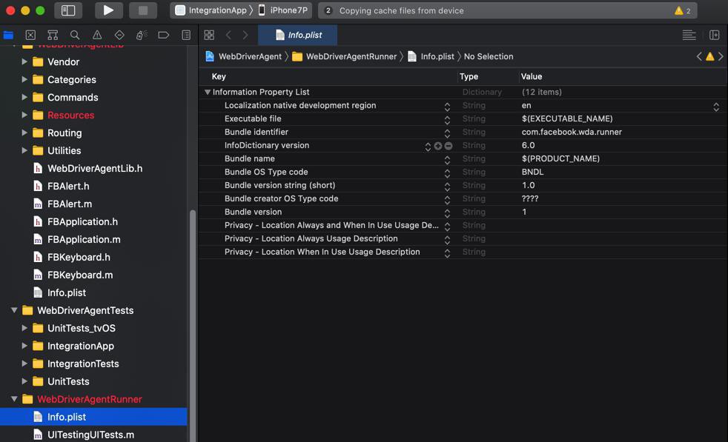The image size is (728, 442).
Task: Select the highlighted Info.plist under WebDriverAgentRunner
Action: click(94, 417)
